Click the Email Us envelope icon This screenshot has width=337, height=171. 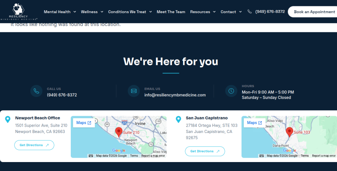pyautogui.click(x=134, y=91)
